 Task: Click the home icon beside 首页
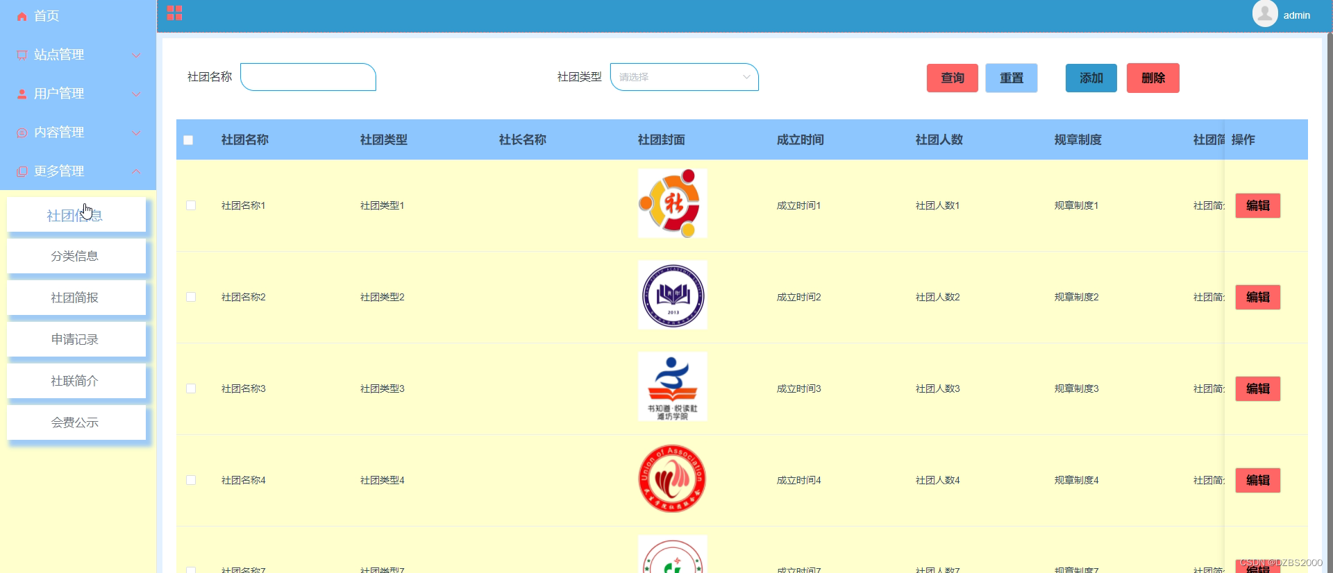(x=22, y=16)
